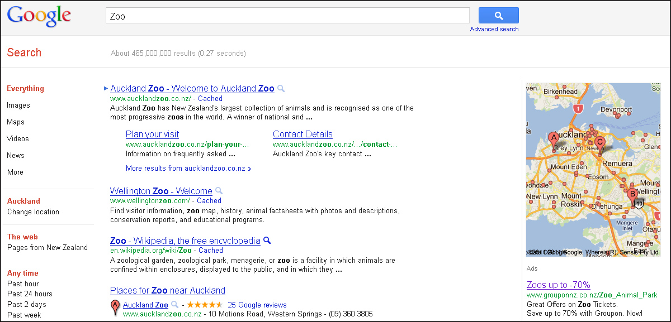The image size is (671, 322).
Task: Click inside the search box containing Zoo
Action: 287,16
